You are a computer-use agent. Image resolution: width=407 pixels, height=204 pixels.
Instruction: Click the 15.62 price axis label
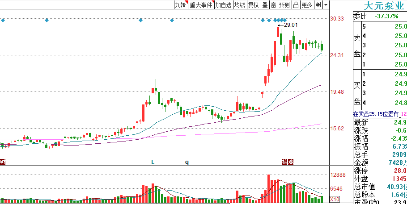coord(337,128)
